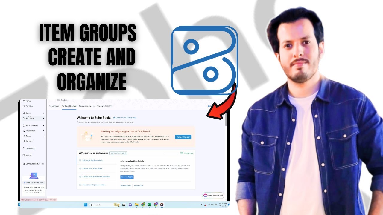Switch to the Dashboard tab
Viewport: 383px width, 215px height.
pos(54,106)
